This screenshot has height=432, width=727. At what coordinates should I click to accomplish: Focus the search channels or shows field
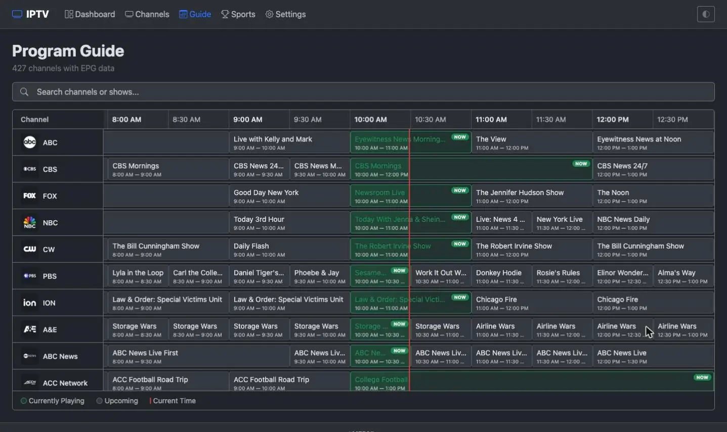363,92
